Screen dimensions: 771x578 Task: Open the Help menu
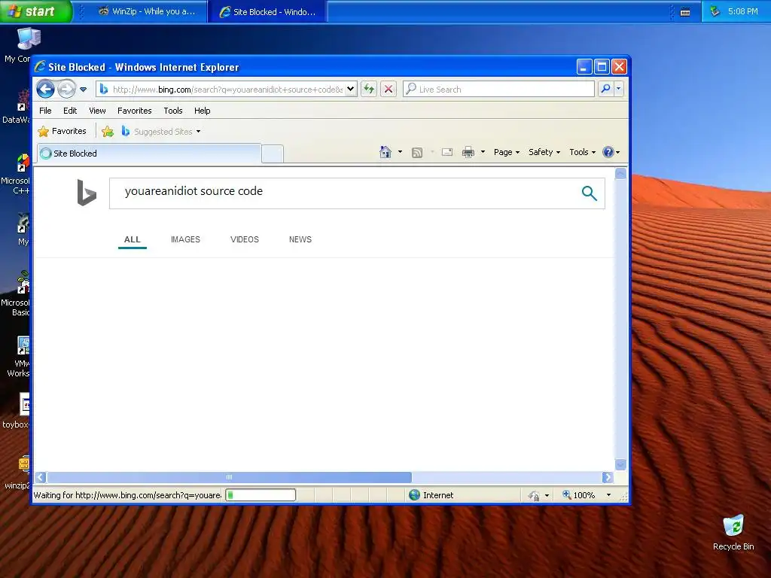click(202, 111)
